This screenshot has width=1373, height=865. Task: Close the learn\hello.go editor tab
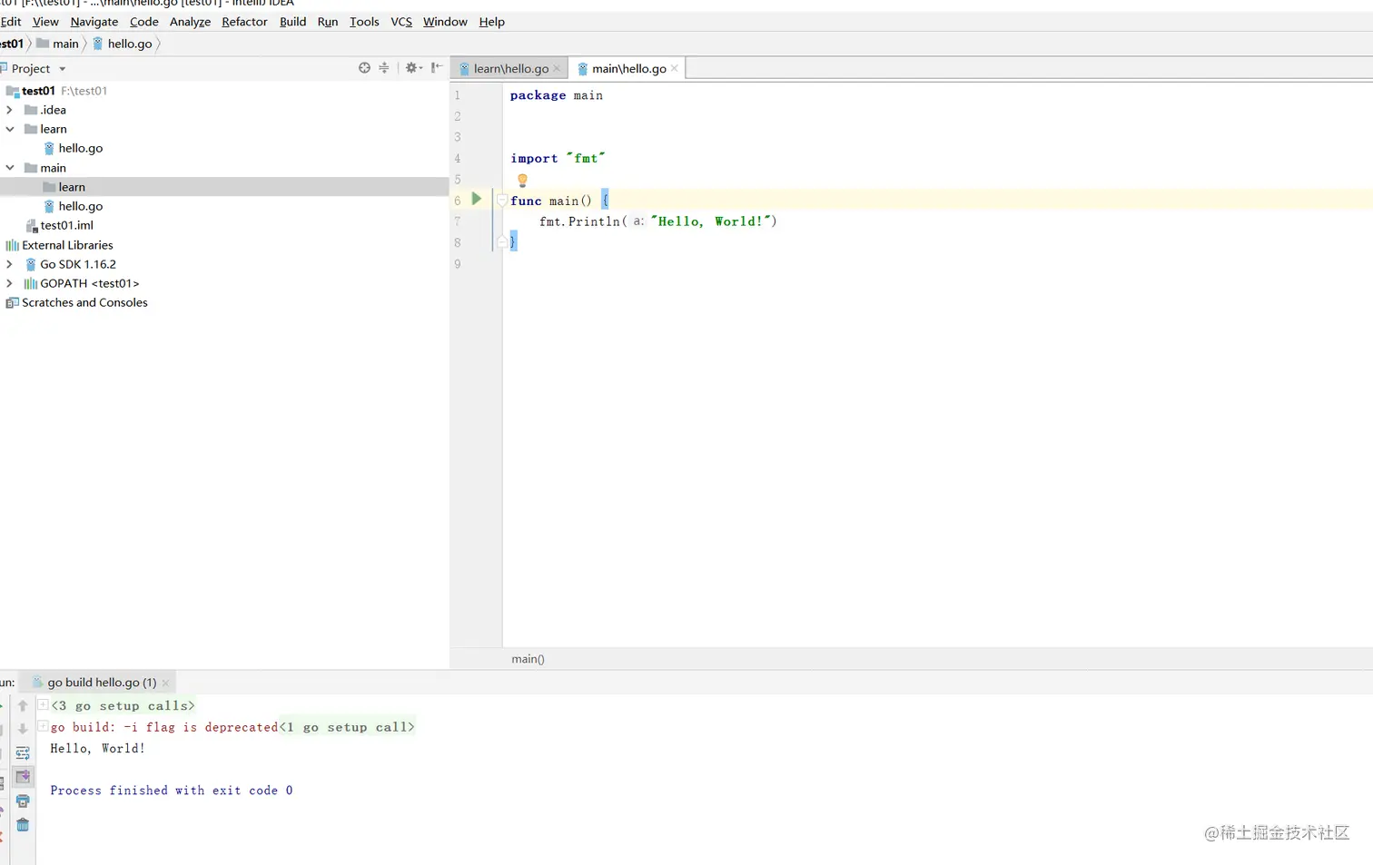[557, 69]
